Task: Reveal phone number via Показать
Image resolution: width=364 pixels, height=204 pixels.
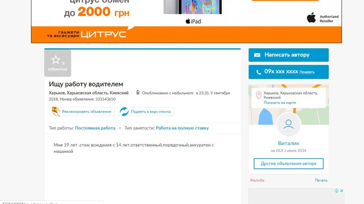Action: 307,72
